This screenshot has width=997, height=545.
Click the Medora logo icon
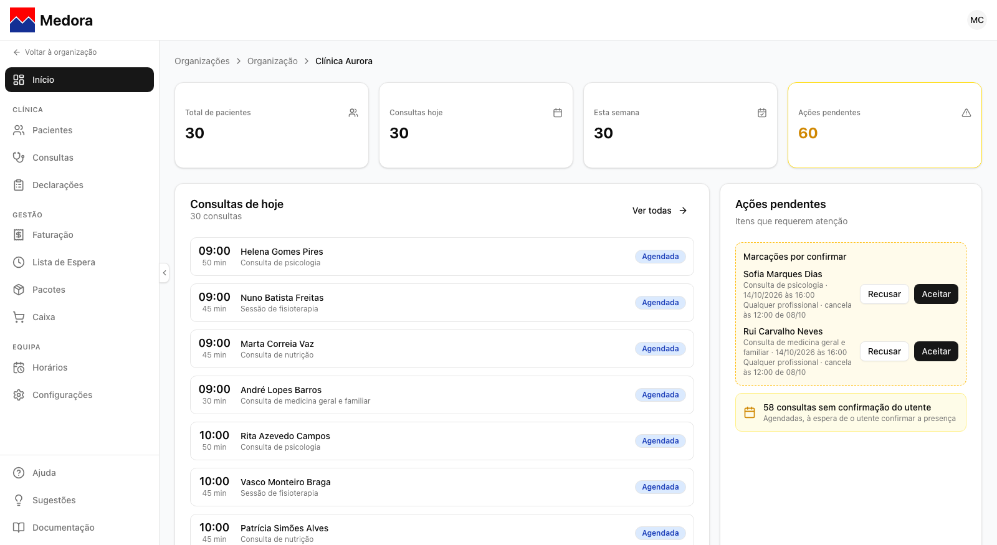pos(22,20)
